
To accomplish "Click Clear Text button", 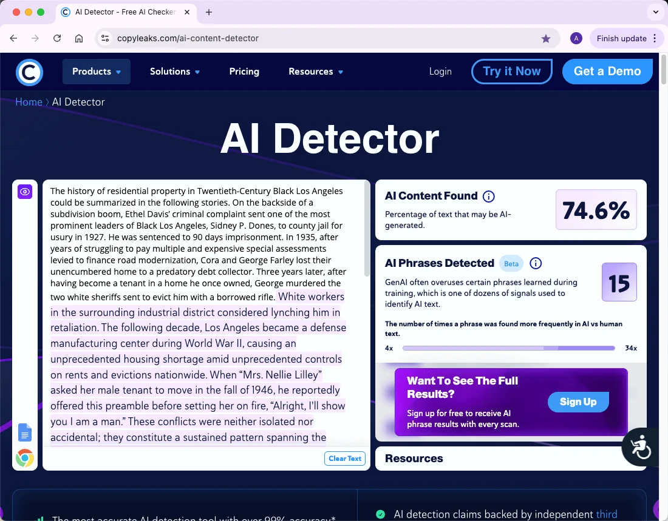I will coord(345,459).
